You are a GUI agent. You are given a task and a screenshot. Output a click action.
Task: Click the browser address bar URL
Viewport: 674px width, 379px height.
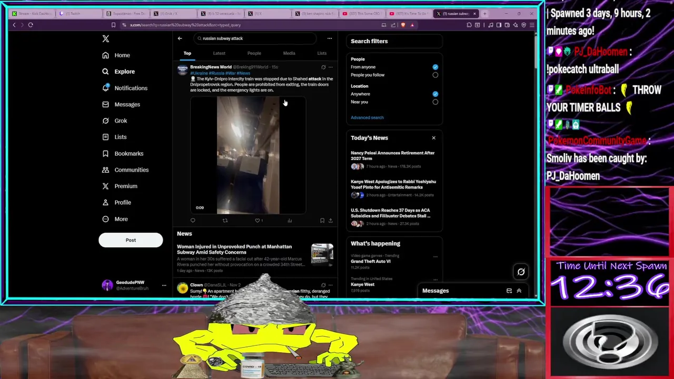[185, 25]
